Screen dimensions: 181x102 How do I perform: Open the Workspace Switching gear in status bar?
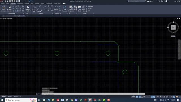tap(160, 97)
